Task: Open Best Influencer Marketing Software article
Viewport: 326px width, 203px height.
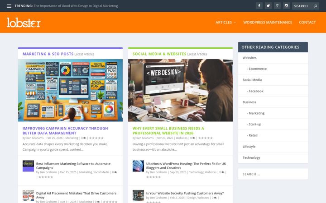Action: coord(73,166)
